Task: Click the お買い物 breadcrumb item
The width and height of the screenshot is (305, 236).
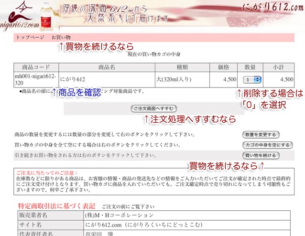Action: [61, 37]
